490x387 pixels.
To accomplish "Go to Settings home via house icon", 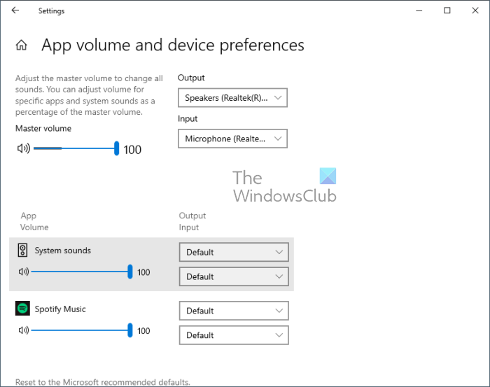I will tap(22, 45).
